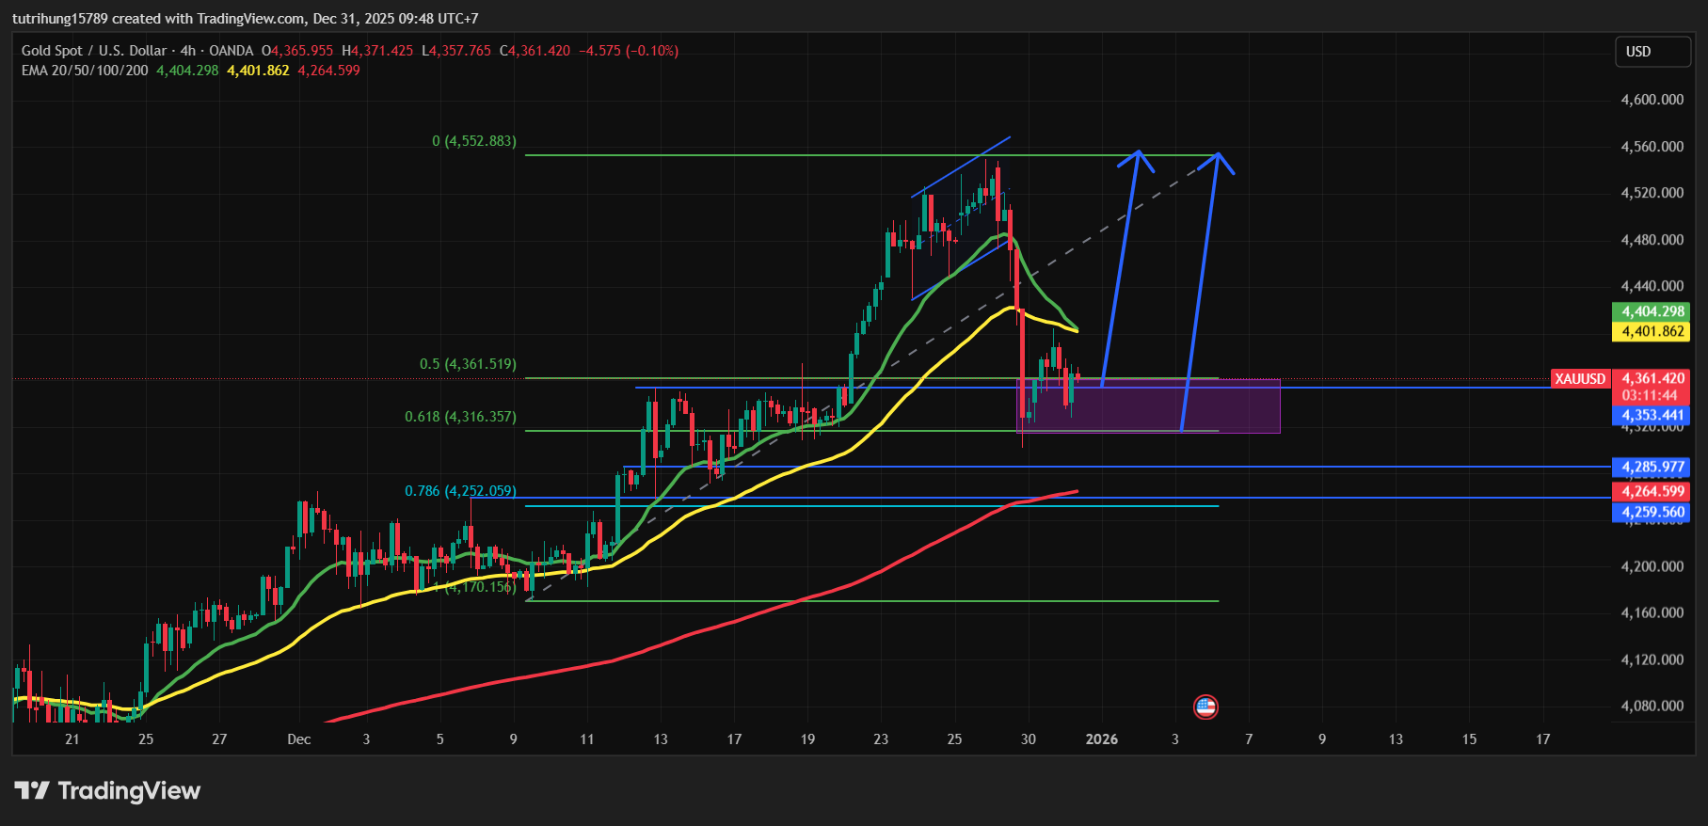Click the green 4,404.298 EMA price tag
1708x826 pixels.
[1652, 311]
